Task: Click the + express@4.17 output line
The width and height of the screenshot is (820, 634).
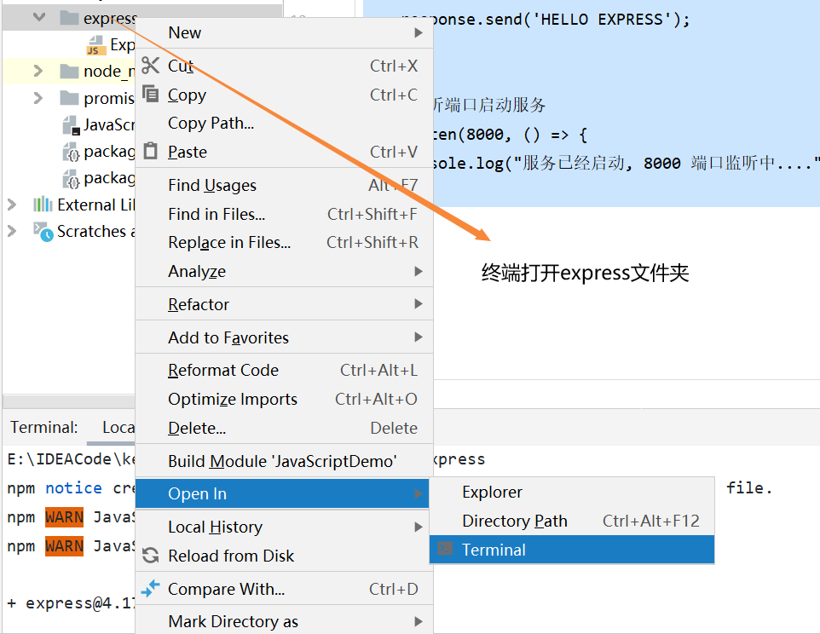Action: (x=71, y=602)
